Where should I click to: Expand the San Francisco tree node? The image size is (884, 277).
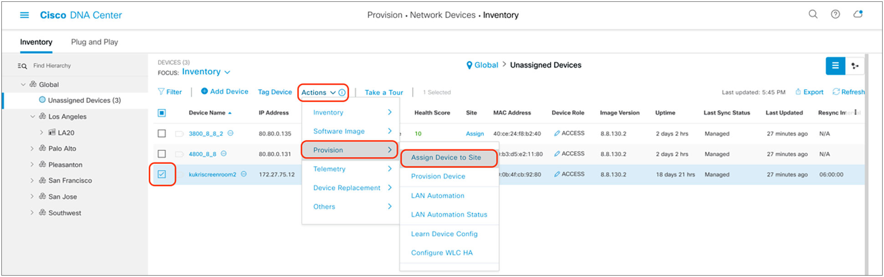click(32, 180)
